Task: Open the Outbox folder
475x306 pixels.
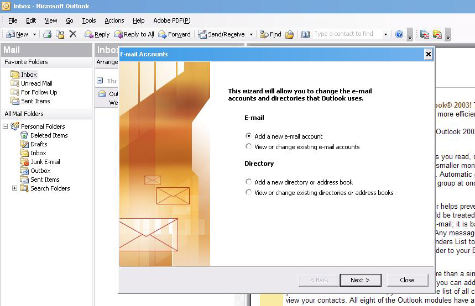Action: click(35, 171)
